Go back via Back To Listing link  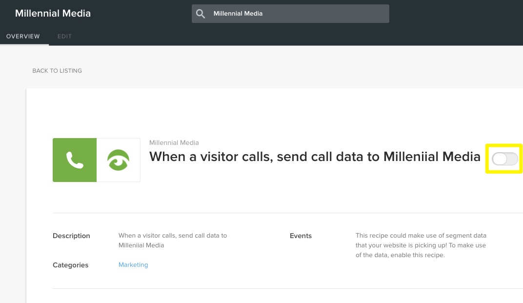57,71
